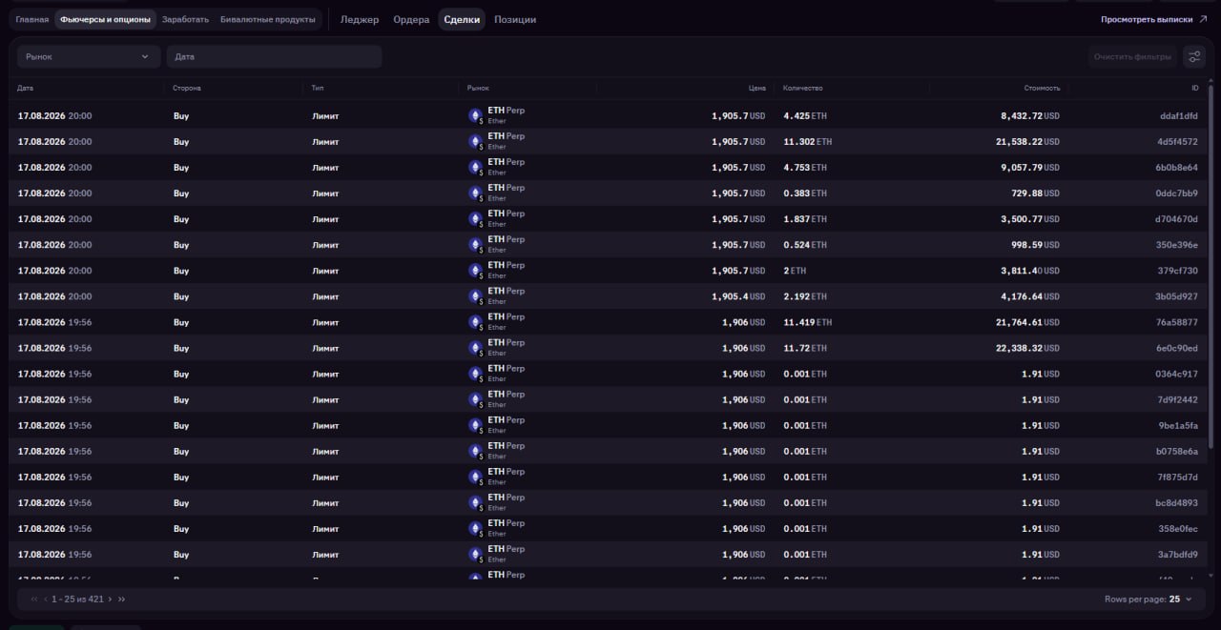Click the Цена column header
The image size is (1221, 630).
757,88
